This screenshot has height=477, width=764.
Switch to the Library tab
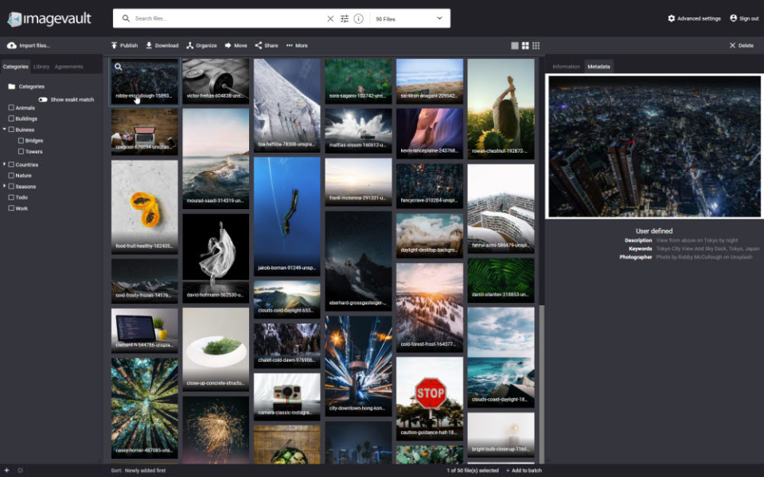click(x=41, y=67)
